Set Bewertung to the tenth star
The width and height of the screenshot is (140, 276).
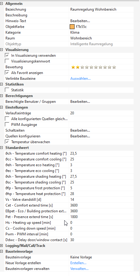[x=114, y=67]
